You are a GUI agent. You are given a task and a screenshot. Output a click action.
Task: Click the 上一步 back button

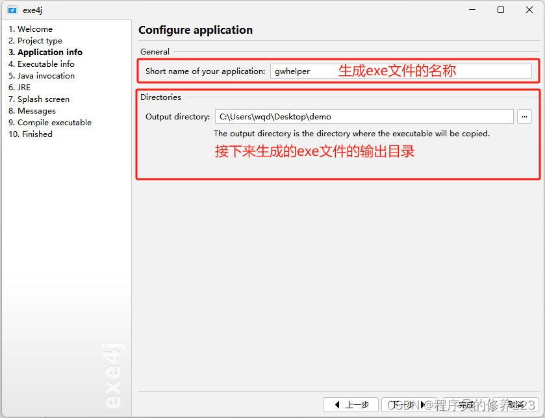pos(351,404)
